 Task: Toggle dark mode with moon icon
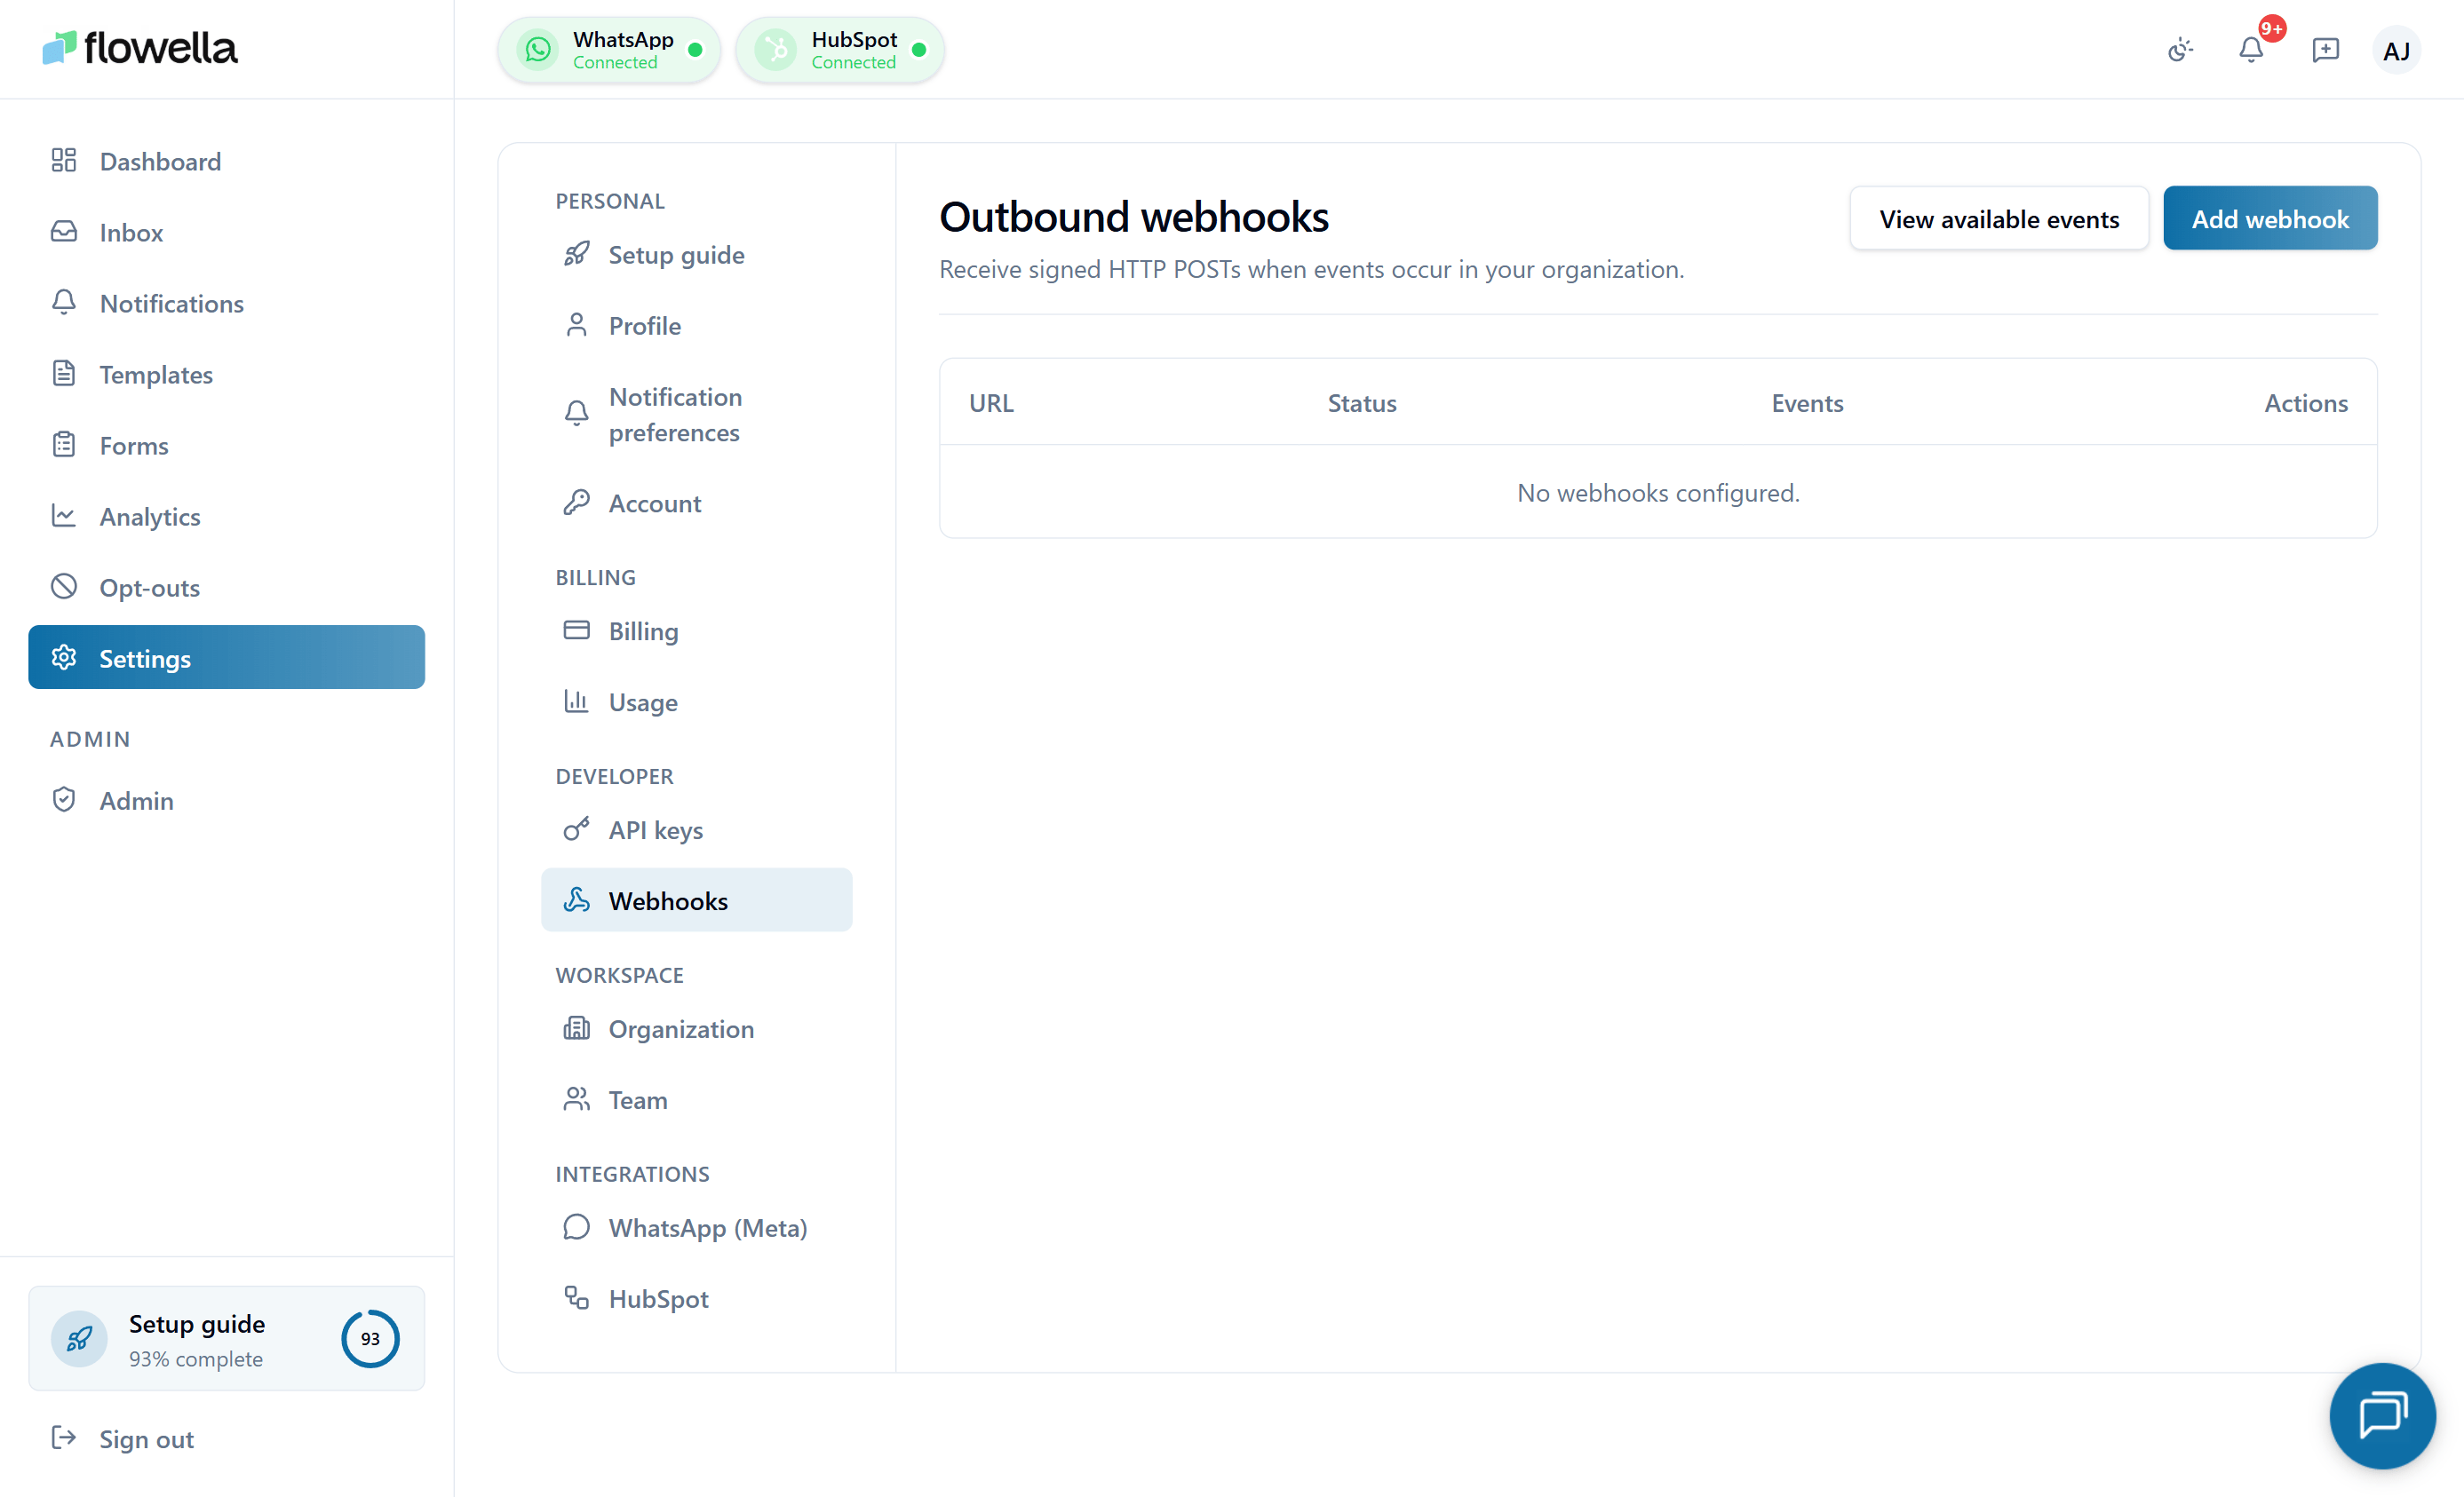tap(2180, 50)
